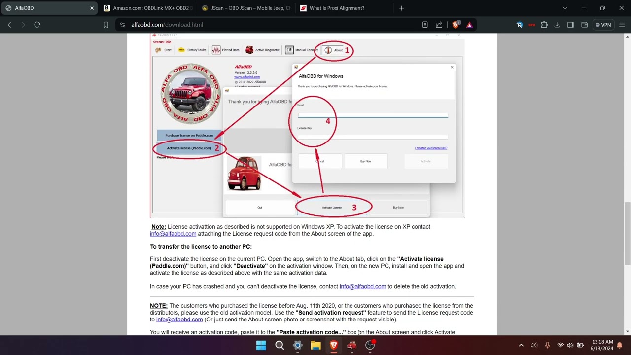Click the bold text "Deactivate" in the instructions
The image size is (631, 355).
250,266
